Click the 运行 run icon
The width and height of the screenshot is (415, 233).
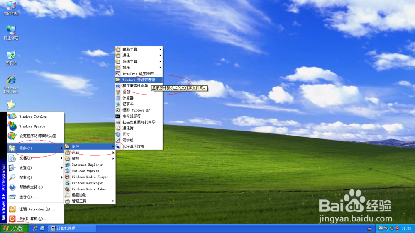tap(12, 197)
